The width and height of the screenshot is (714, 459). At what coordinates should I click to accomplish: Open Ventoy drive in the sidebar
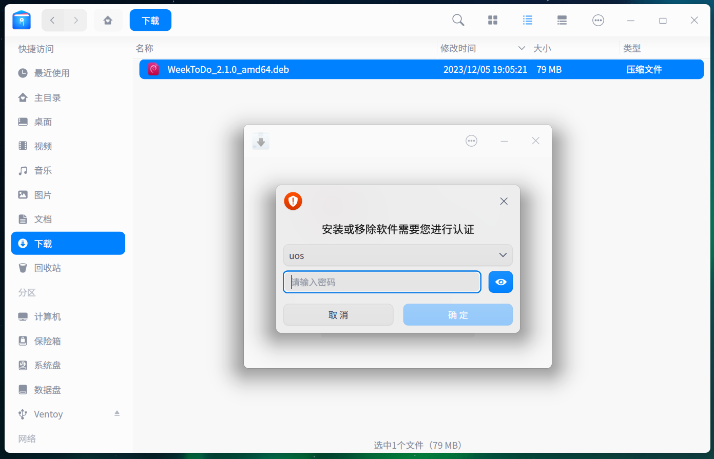[68, 414]
